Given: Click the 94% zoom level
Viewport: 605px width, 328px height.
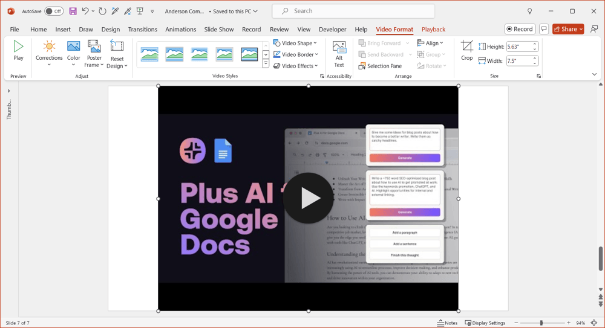Looking at the screenshot, I should click(581, 323).
